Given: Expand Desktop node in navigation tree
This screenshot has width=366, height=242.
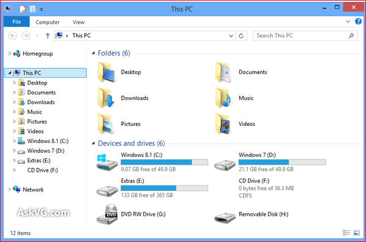Looking at the screenshot, I should 14,82.
